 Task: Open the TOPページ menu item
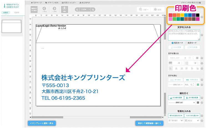pos(38,2)
